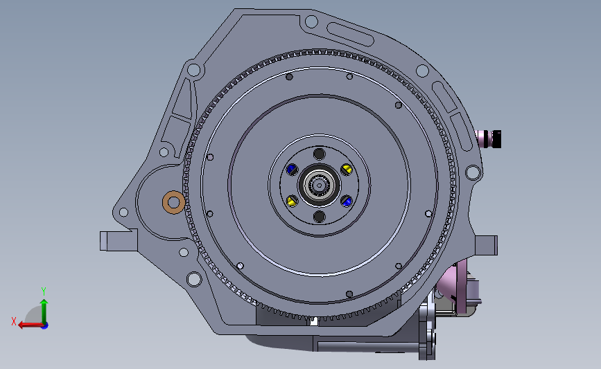Screen dimensions: 601x369
Task: Select the upper-right yellow bolt on the hub
Action: 347,169
